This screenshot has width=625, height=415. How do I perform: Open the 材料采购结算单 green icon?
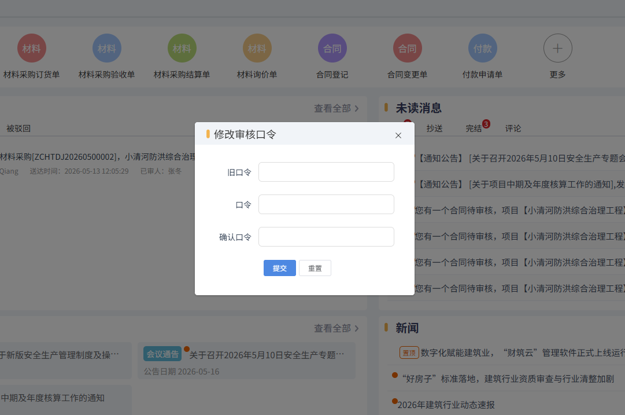click(182, 48)
